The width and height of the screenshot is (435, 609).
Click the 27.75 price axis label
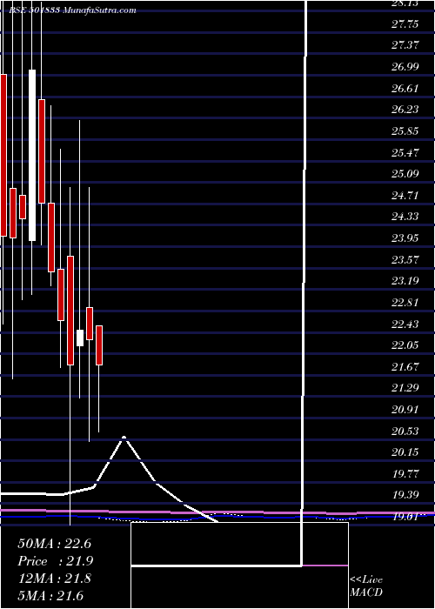405,24
